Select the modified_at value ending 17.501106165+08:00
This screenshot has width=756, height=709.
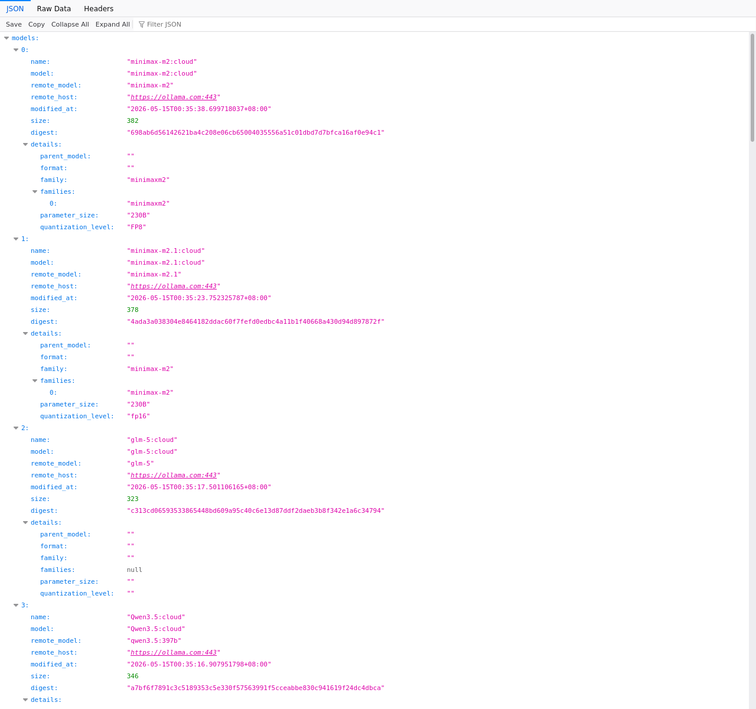[x=199, y=487]
